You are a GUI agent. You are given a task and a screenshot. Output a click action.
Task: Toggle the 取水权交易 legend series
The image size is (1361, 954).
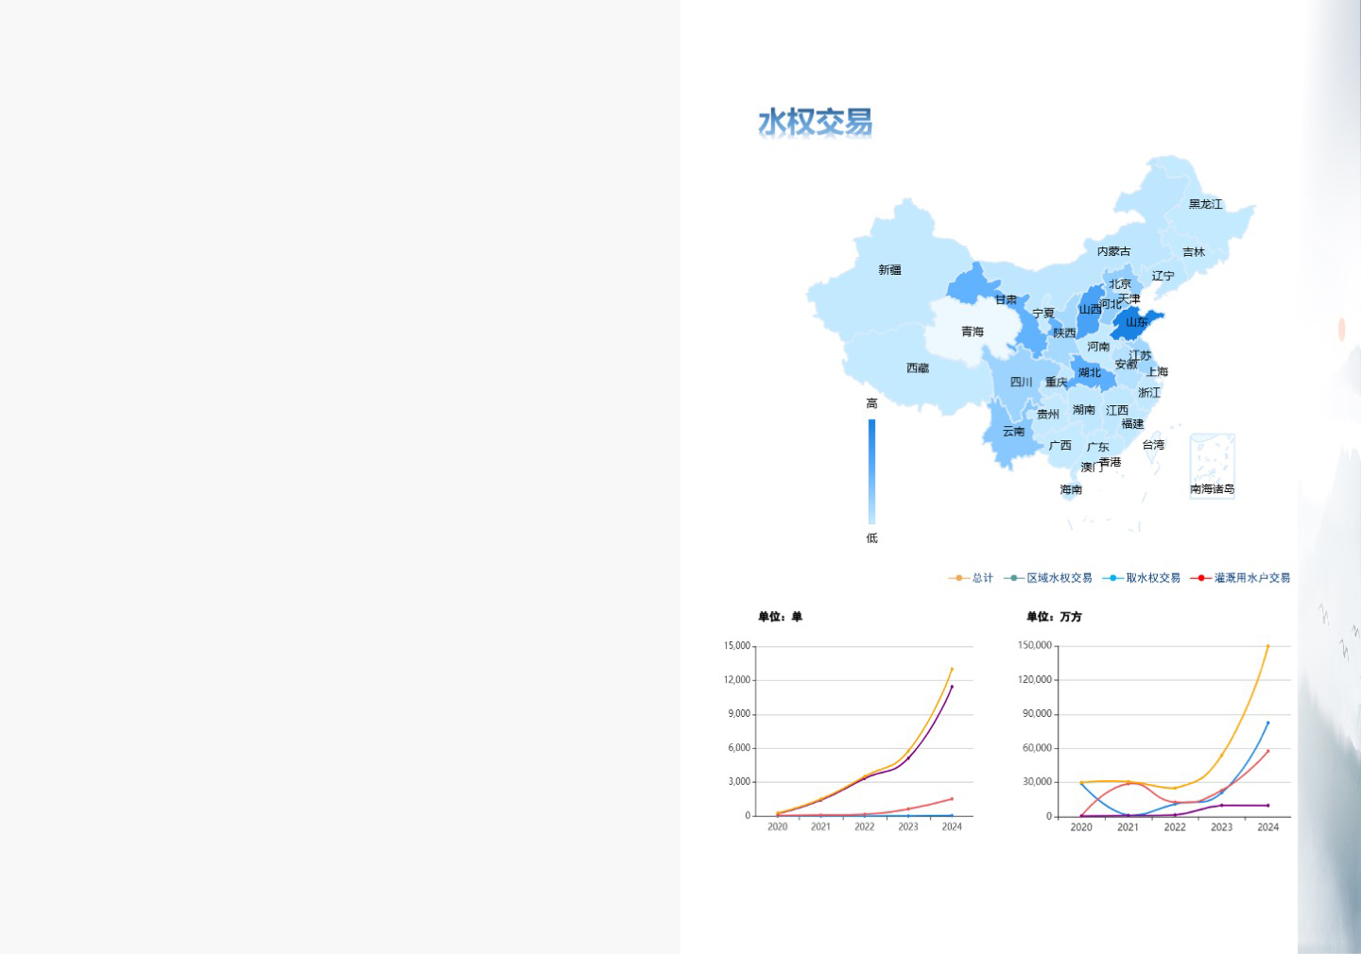click(1142, 578)
